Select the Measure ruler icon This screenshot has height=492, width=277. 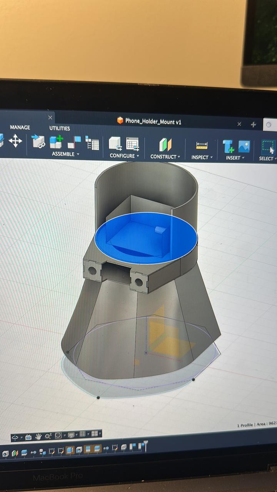coord(202,146)
